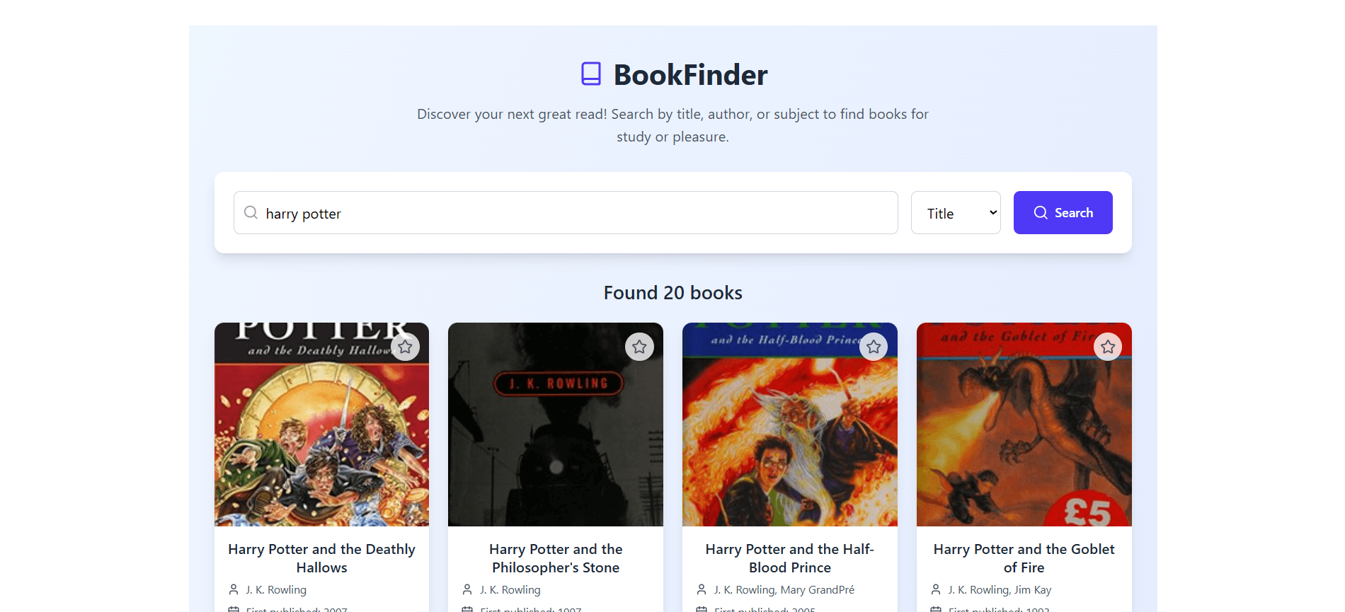The image size is (1345, 612).
Task: Click the BookFinder heading text
Action: coord(690,75)
